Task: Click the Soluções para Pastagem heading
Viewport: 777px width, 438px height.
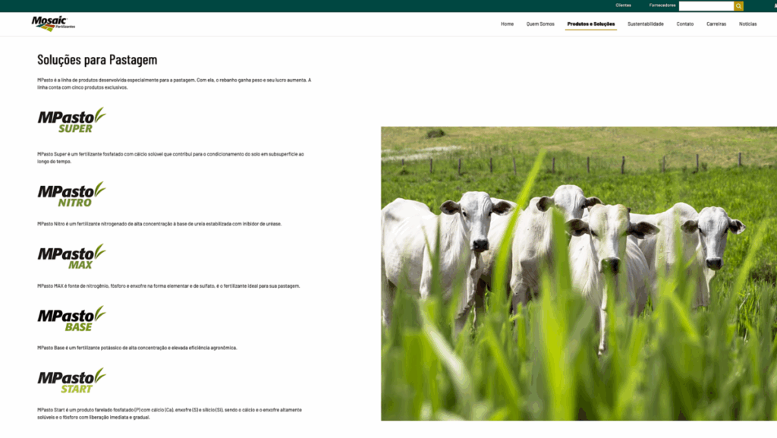Action: coord(97,59)
